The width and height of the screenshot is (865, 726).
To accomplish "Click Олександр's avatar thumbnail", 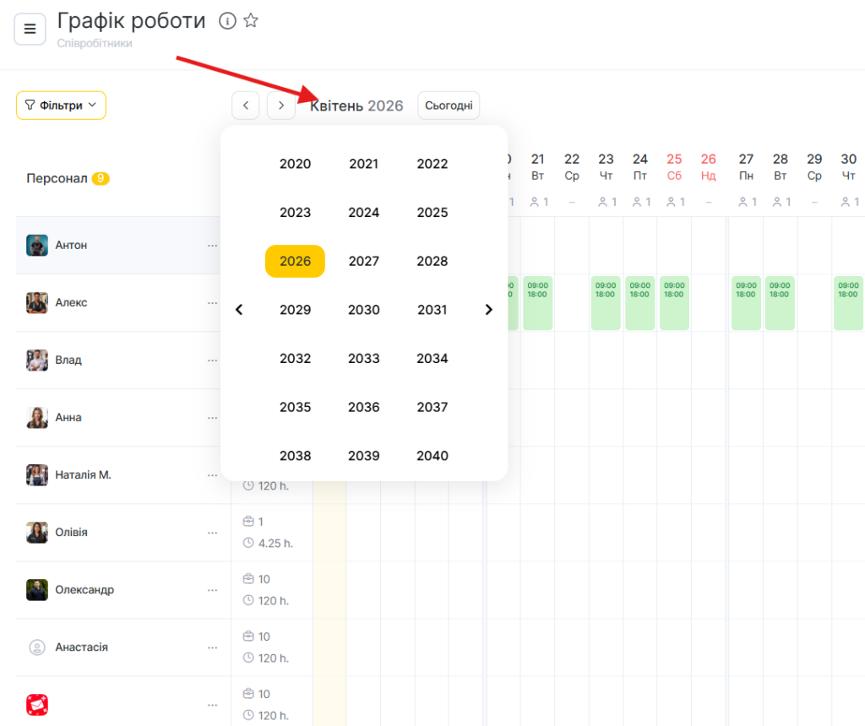I will tap(37, 590).
